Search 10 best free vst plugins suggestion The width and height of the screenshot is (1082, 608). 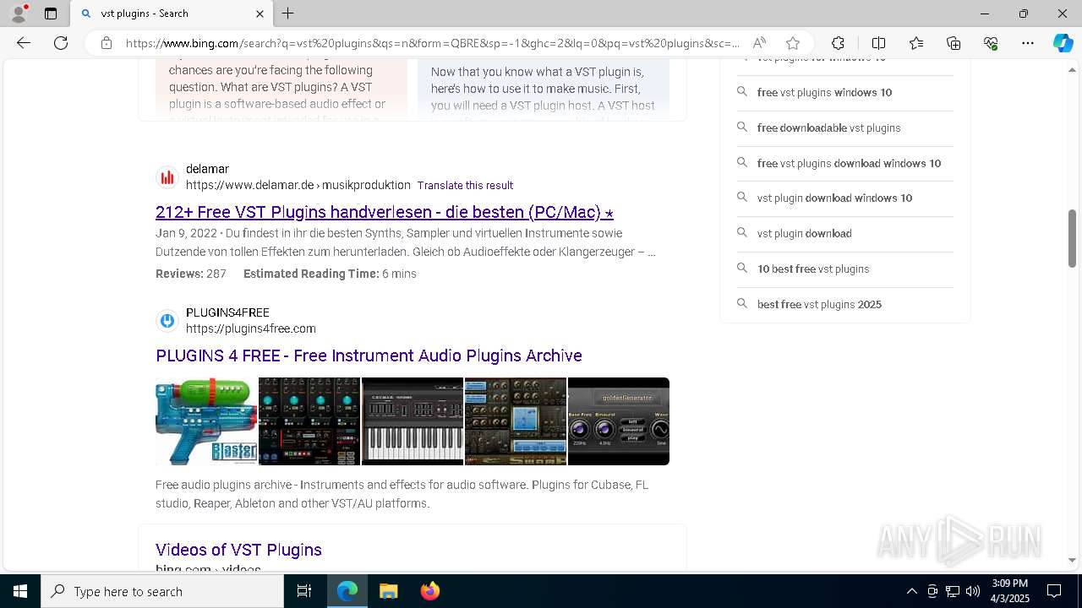point(845,269)
